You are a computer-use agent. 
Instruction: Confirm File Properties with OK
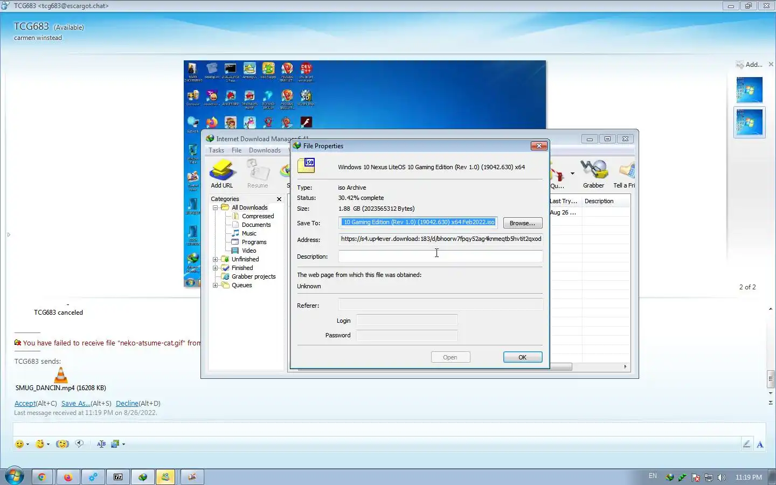click(x=522, y=357)
